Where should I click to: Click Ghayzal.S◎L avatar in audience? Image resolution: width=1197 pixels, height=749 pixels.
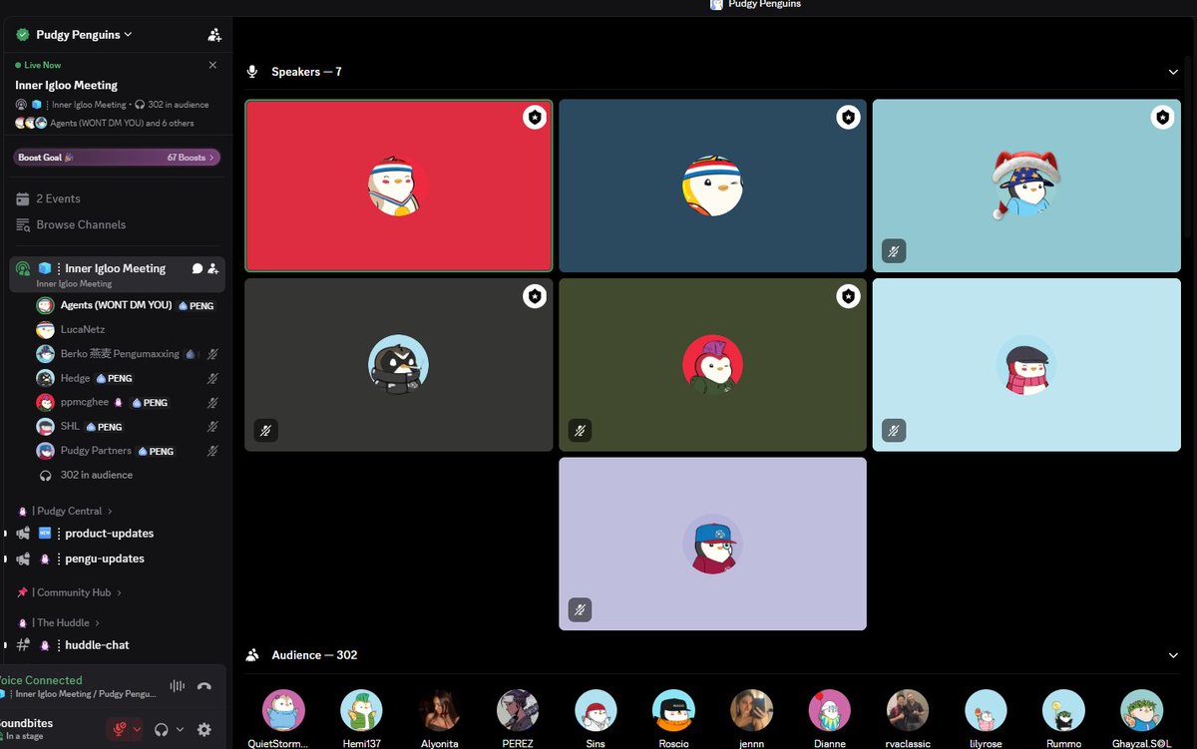coord(1141,710)
